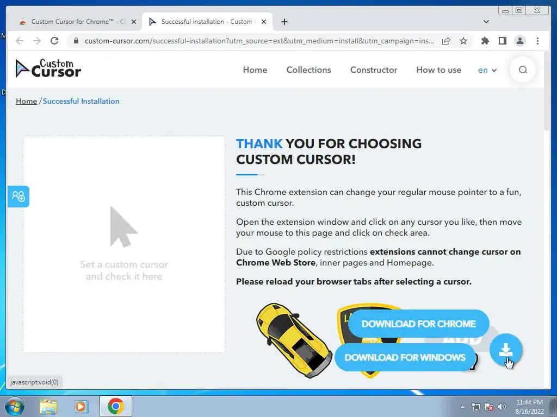Open the Action Center flag icon
The height and width of the screenshot is (417, 557).
tap(489, 407)
